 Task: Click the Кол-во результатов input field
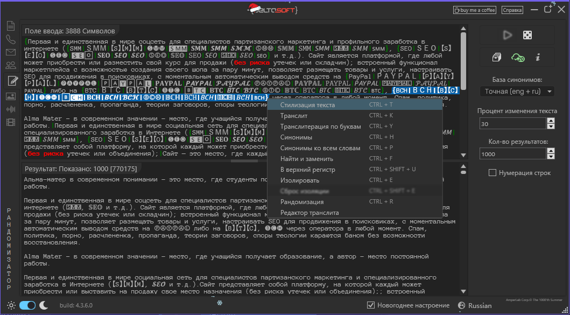point(512,153)
